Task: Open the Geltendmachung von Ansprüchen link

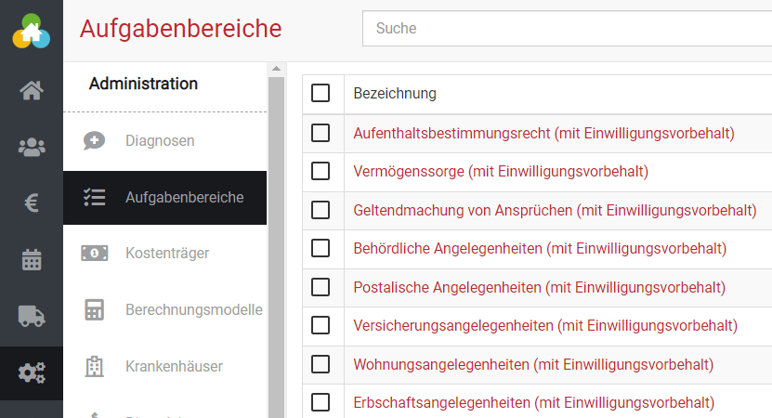Action: point(555,210)
